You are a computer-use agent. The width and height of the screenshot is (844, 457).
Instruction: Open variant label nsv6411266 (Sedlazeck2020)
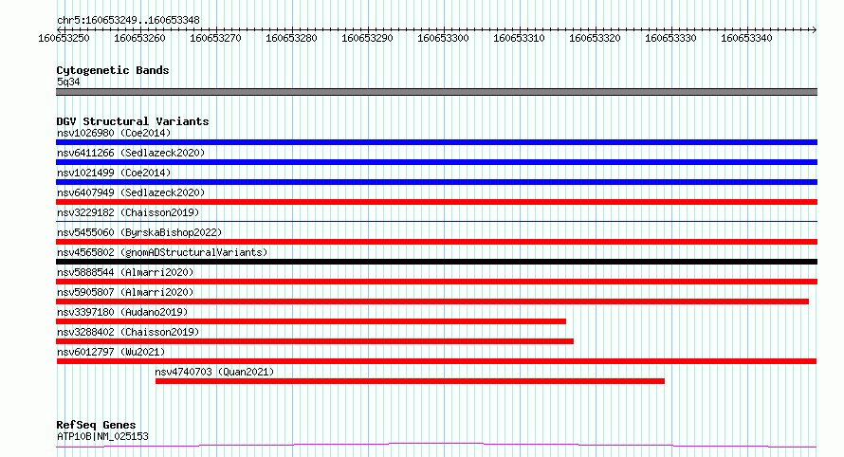point(131,153)
